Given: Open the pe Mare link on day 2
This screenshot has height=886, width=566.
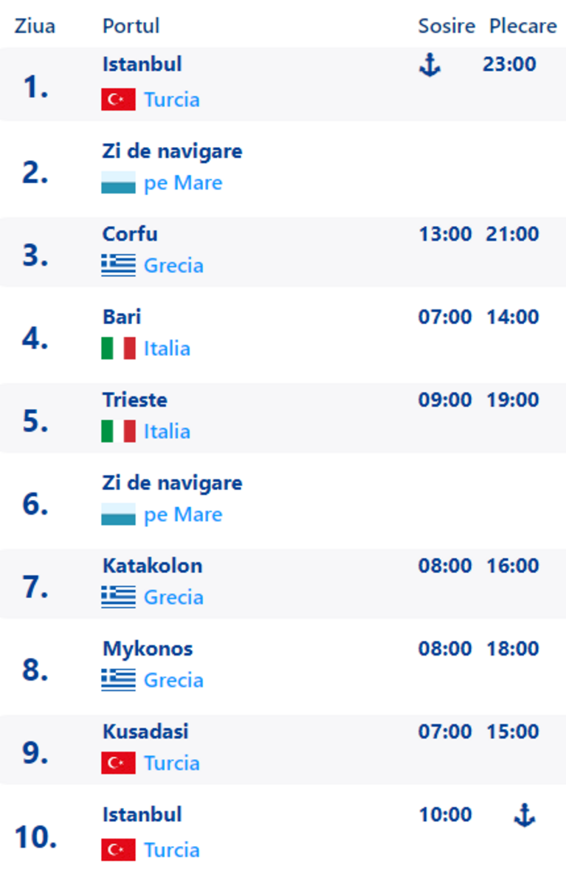Looking at the screenshot, I should tap(183, 182).
